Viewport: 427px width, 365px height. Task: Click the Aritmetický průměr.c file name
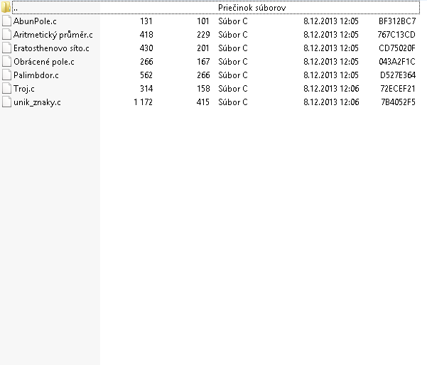pos(53,35)
